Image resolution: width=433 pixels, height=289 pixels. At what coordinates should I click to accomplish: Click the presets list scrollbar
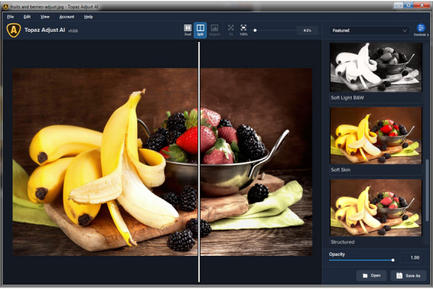click(x=427, y=190)
